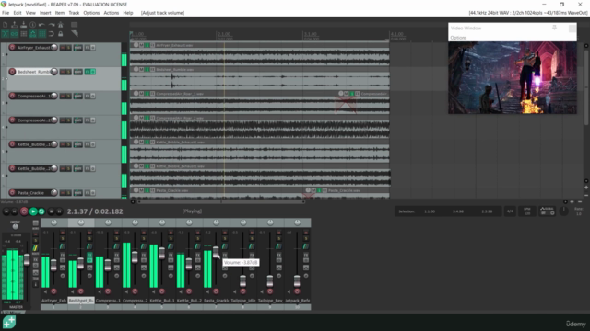Open routing for Kettle_Bul..2 mixer strip
Viewport: 590px width, 331px height.
pos(198,245)
